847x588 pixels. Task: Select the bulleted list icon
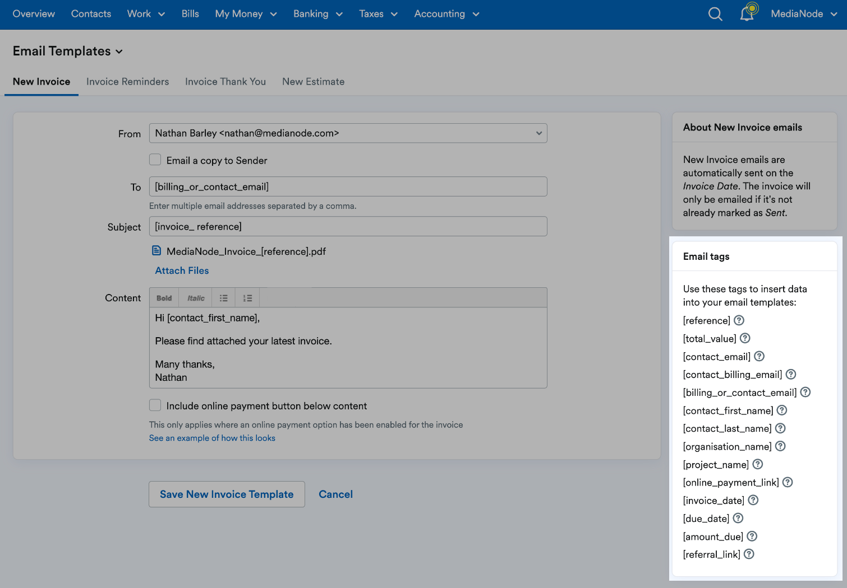223,297
